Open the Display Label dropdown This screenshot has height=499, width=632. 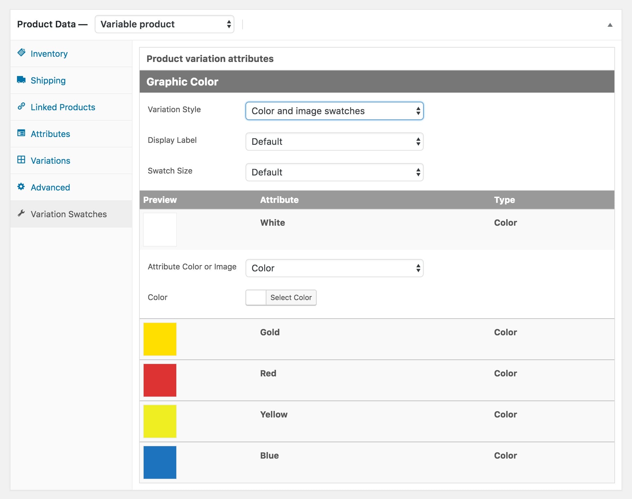point(334,142)
